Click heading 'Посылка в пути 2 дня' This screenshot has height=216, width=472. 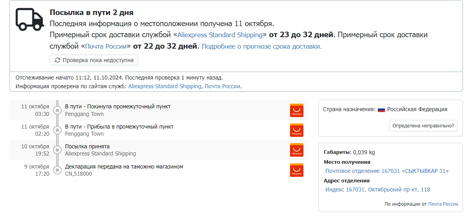point(91,13)
